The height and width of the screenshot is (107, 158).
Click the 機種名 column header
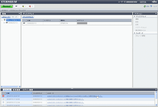click(68, 20)
